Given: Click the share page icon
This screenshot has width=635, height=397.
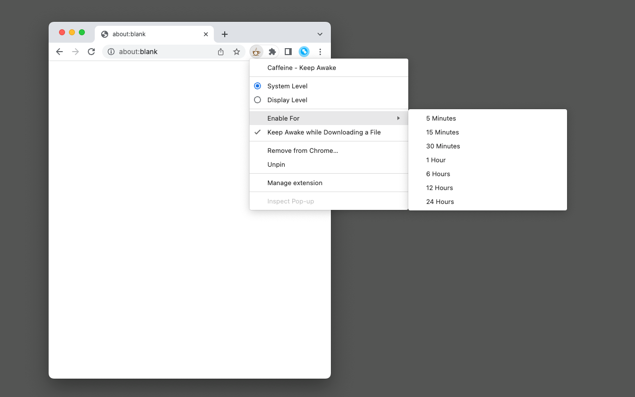Looking at the screenshot, I should click(x=221, y=52).
